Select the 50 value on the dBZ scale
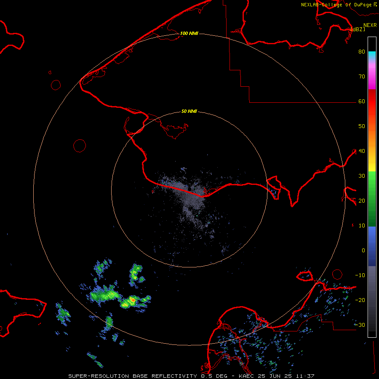379x379 pixels. tap(362, 126)
